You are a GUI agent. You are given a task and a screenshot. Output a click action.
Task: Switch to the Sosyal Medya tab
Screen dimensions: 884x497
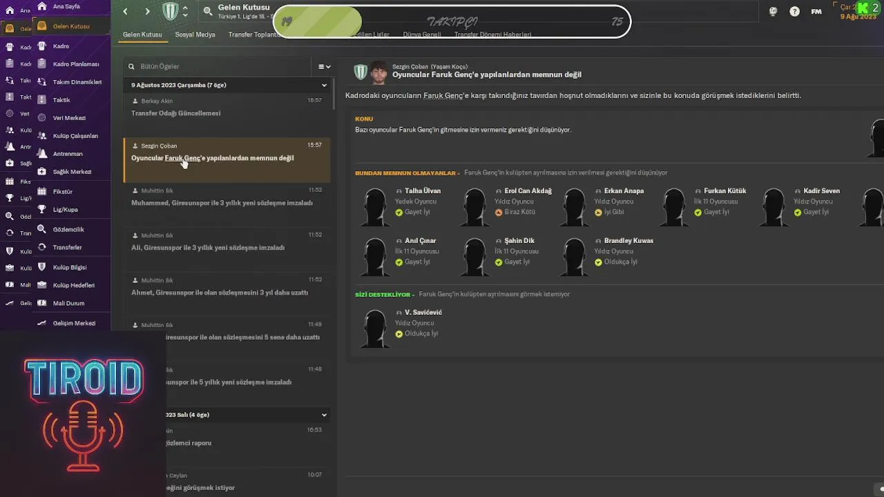pos(195,35)
